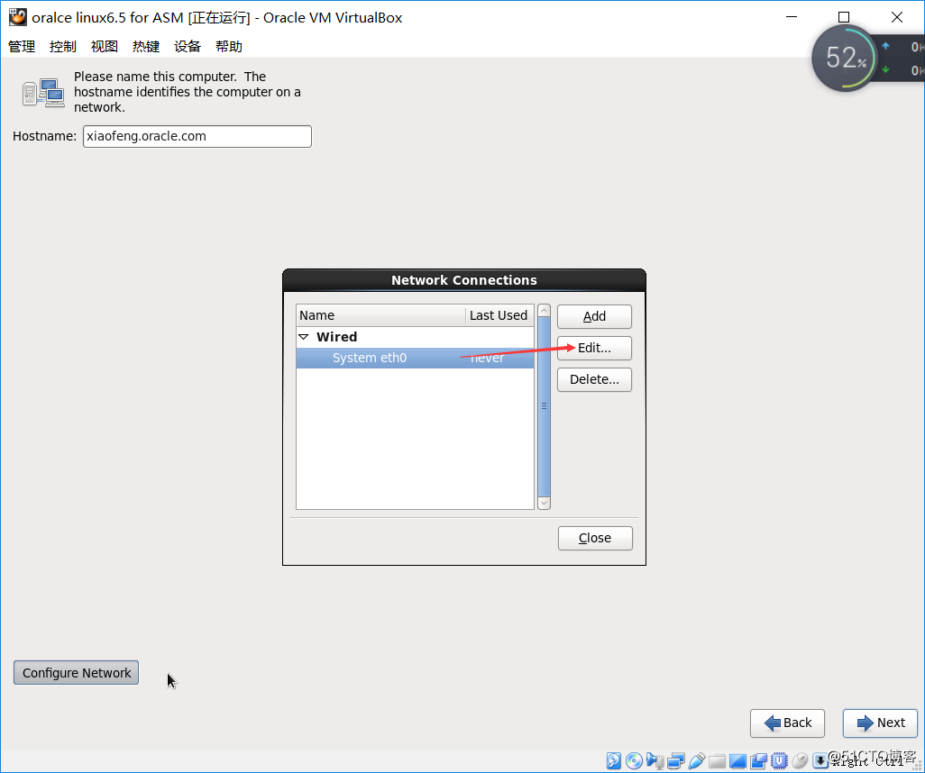Click the display settings status icon
The height and width of the screenshot is (773, 925).
[x=738, y=760]
